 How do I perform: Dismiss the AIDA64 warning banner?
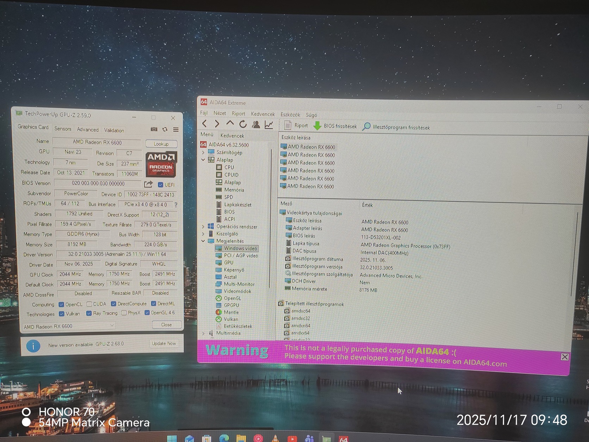(x=565, y=357)
